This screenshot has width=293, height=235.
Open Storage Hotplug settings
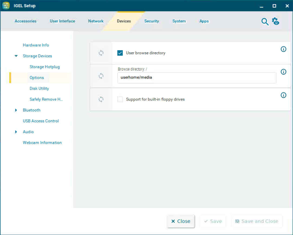coord(45,67)
